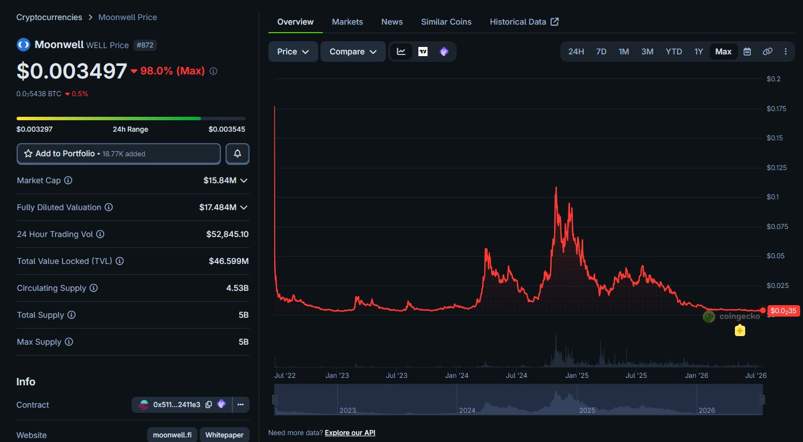This screenshot has height=442, width=803.
Task: Click the price alert bell icon
Action: 238,153
